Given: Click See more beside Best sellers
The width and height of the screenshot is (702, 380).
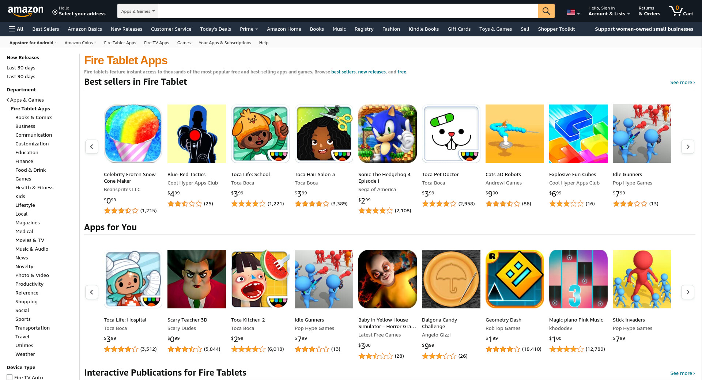Looking at the screenshot, I should click(683, 82).
